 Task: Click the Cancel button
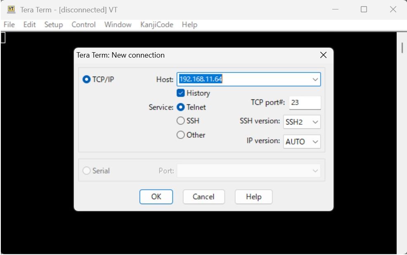(x=203, y=197)
